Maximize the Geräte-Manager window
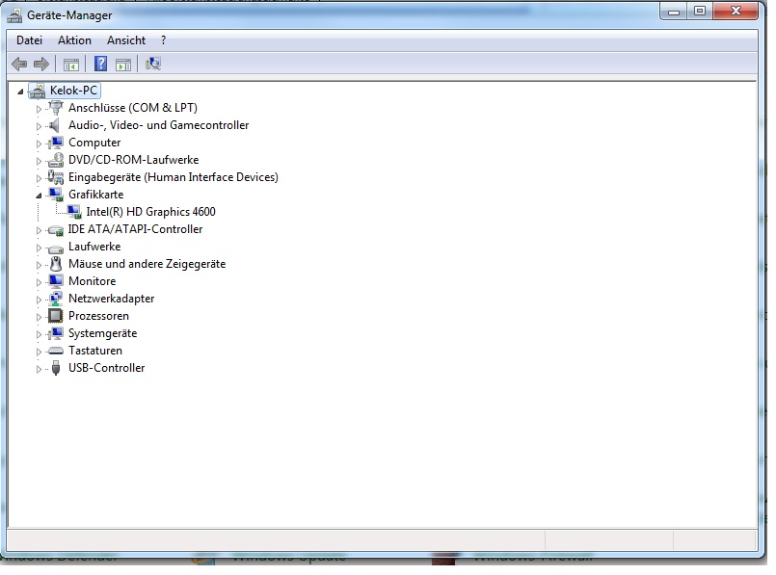 (700, 12)
